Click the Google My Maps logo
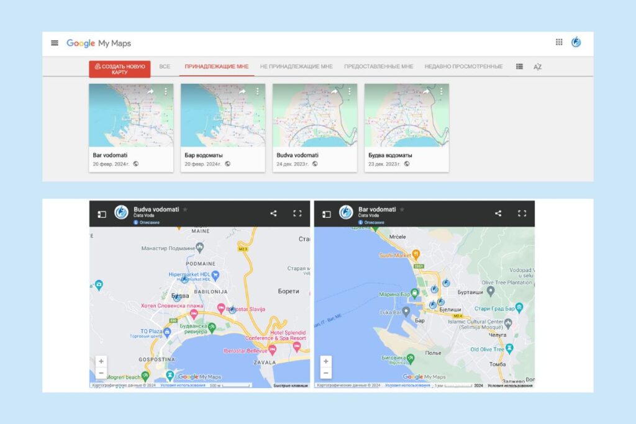 (99, 43)
